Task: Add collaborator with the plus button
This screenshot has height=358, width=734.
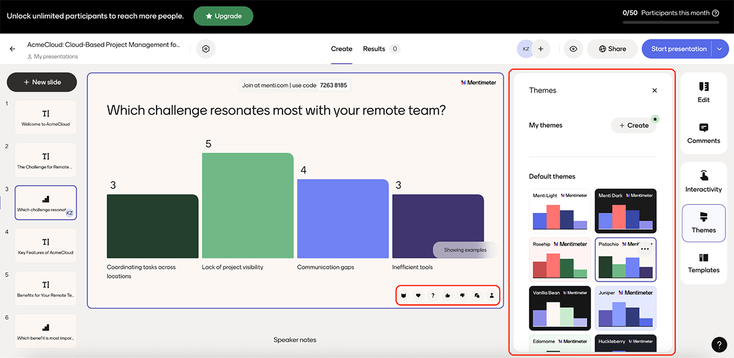Action: pyautogui.click(x=541, y=49)
